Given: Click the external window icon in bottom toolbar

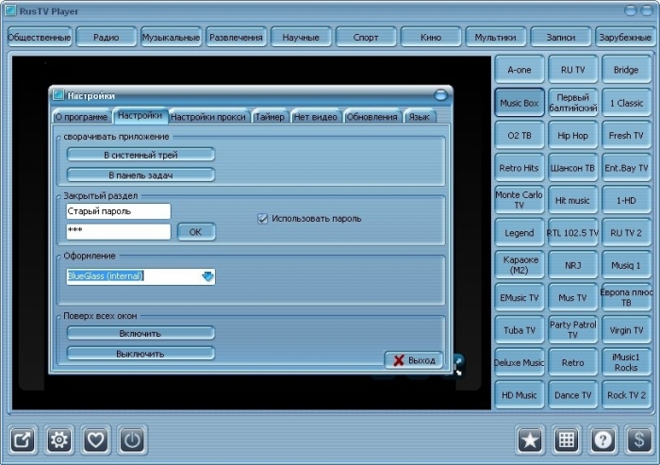Looking at the screenshot, I should pos(24,440).
